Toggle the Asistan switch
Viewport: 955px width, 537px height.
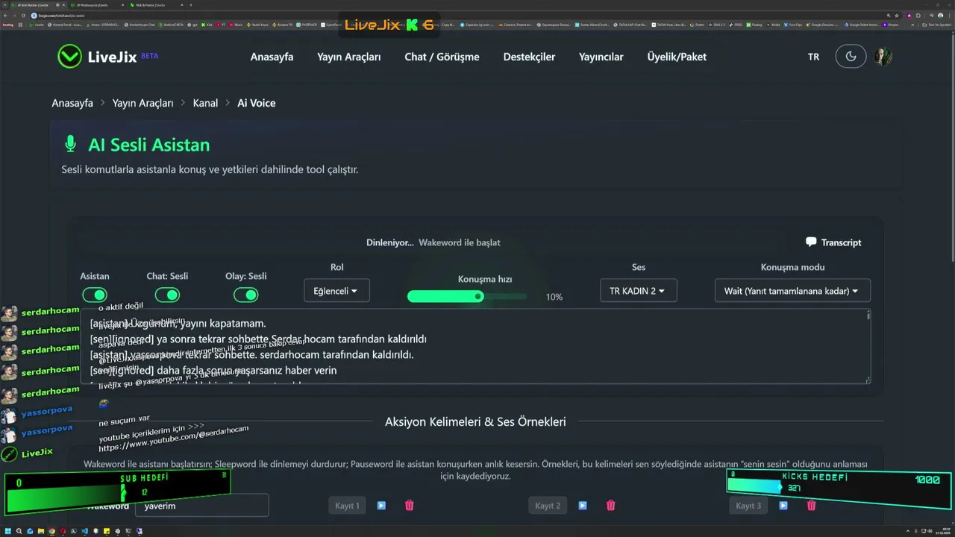(x=95, y=295)
